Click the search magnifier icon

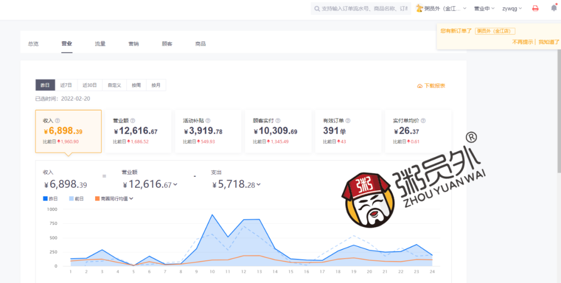317,9
